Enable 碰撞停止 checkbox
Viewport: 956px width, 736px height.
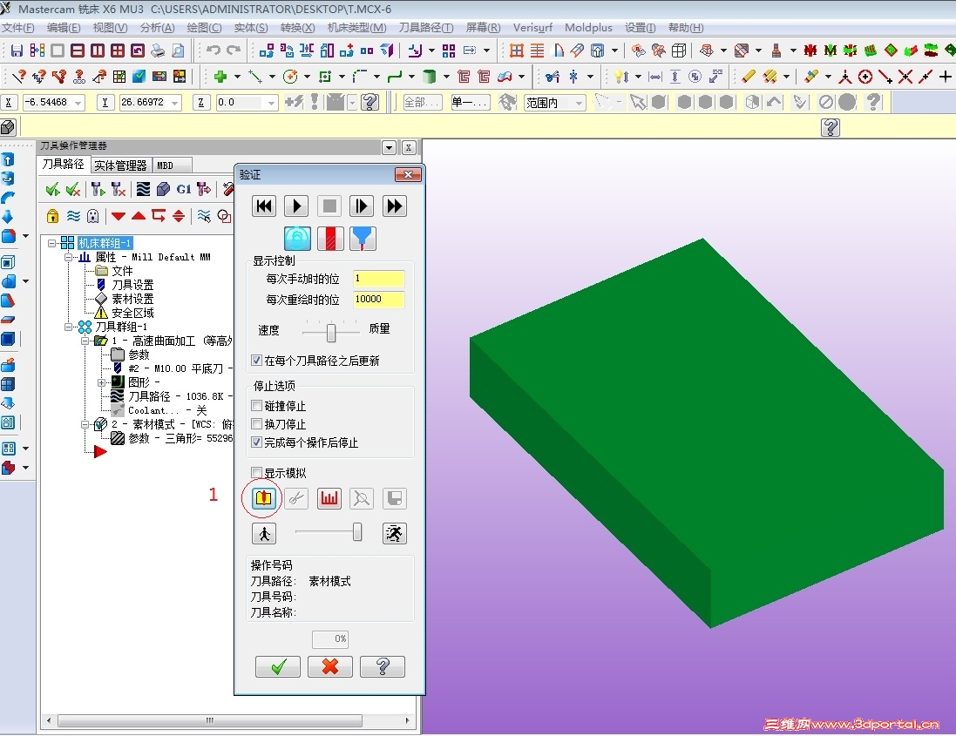[x=257, y=406]
